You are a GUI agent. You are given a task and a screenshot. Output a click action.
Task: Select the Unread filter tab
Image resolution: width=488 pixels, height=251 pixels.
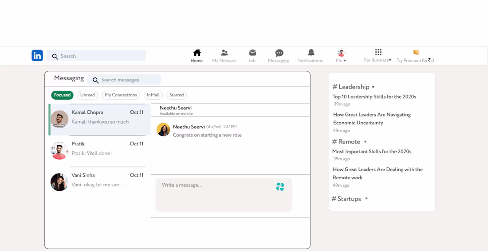(87, 95)
